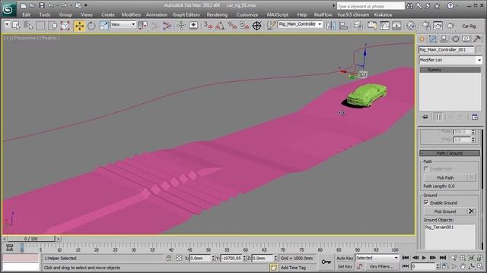This screenshot has height=273, width=487.
Task: Expand the search options arrow before keyword field
Action: [334, 6]
